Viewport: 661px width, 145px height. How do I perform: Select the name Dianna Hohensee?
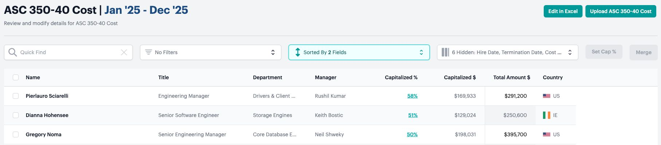(47, 115)
